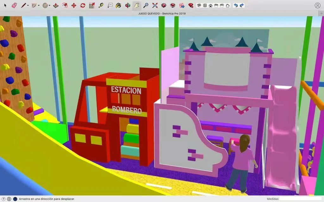Screen dimensions: 324x202
Task: Select the Circle shape tool
Action: [x=45, y=5]
